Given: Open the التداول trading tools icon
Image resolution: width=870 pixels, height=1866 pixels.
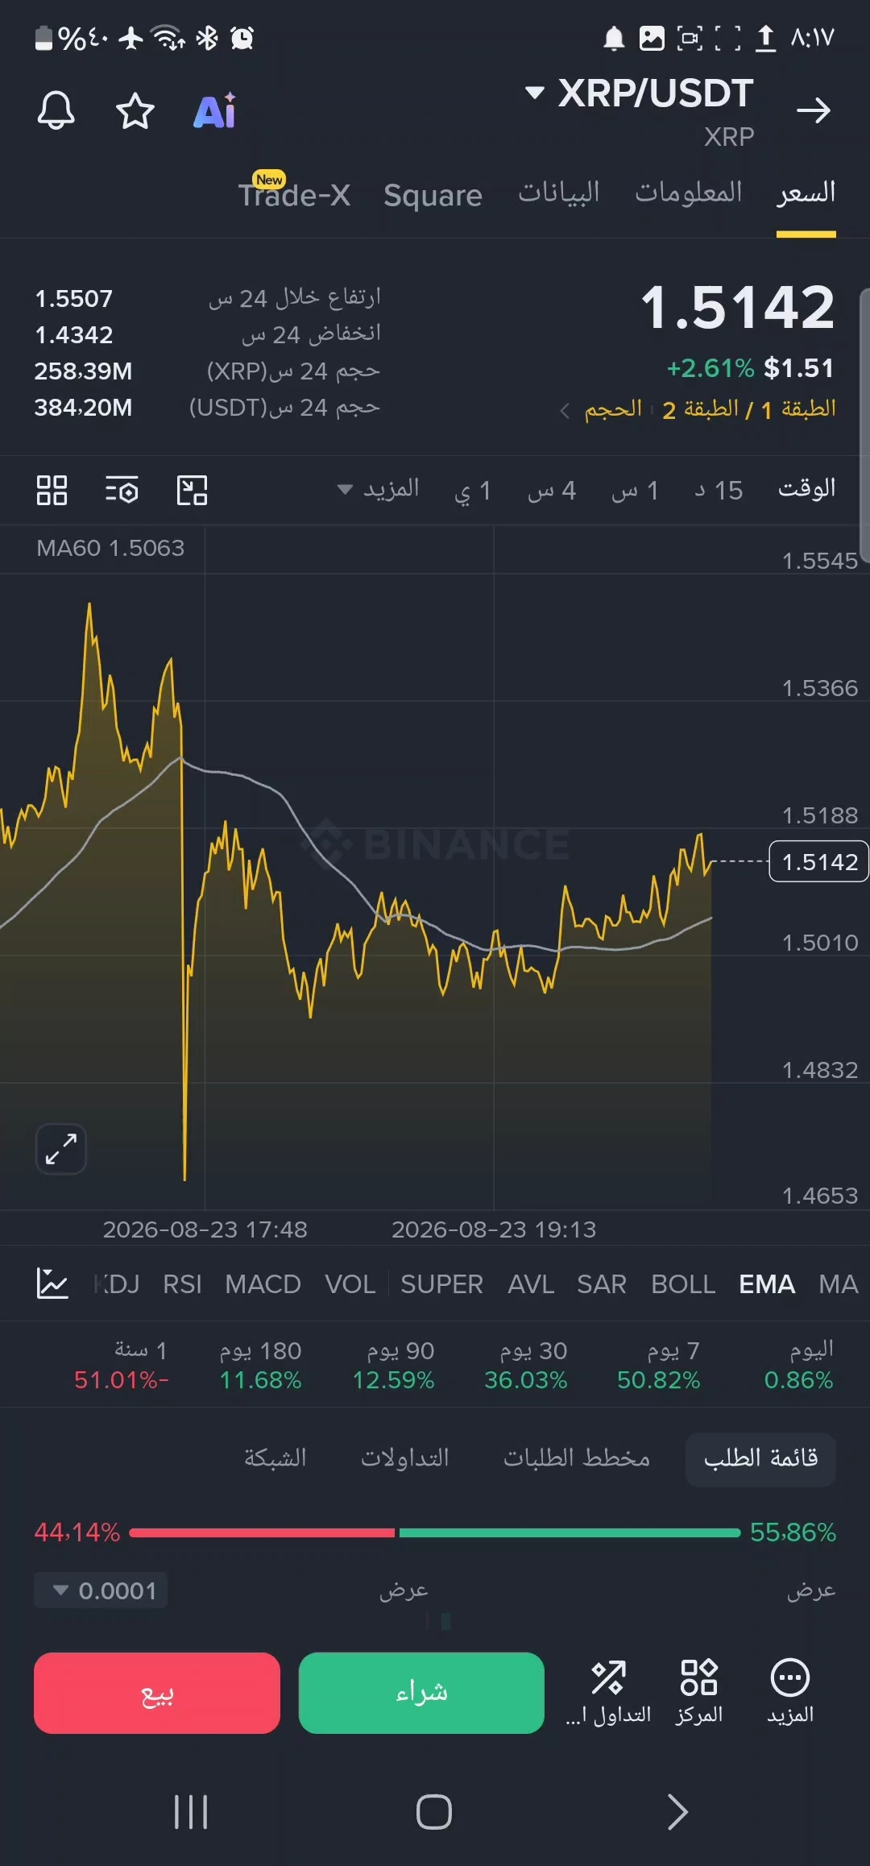Looking at the screenshot, I should (x=608, y=1693).
